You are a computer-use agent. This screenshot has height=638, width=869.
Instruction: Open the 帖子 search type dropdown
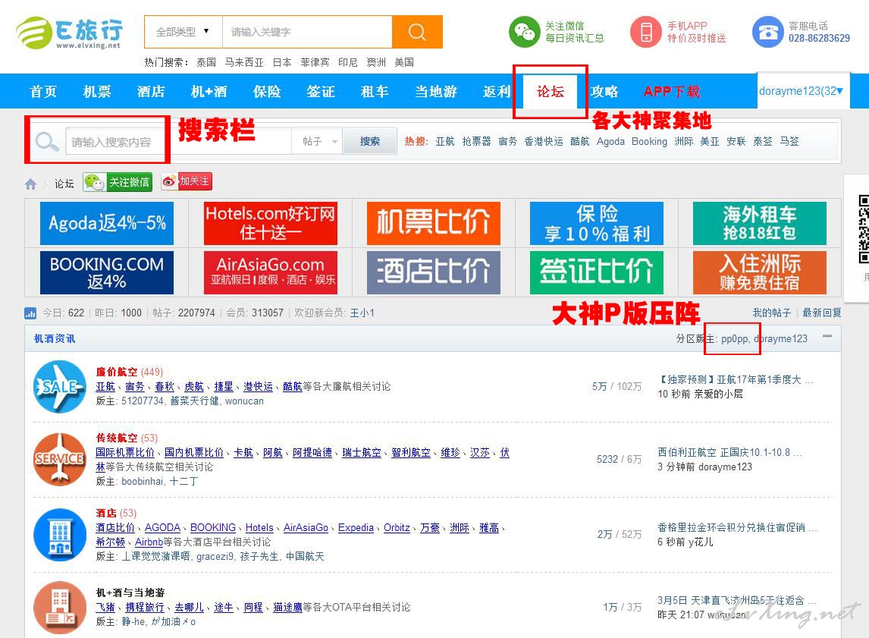[x=317, y=141]
